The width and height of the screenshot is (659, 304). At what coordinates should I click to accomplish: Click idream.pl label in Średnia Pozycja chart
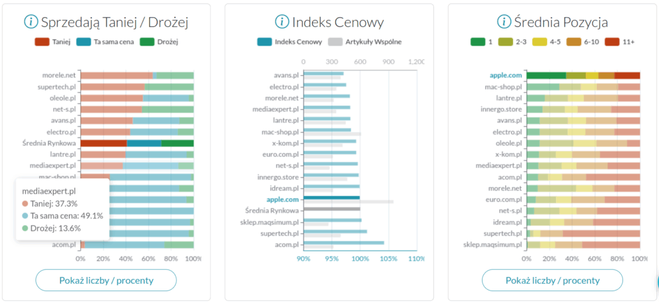(x=507, y=222)
